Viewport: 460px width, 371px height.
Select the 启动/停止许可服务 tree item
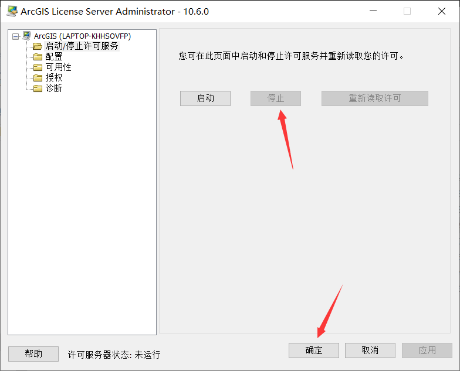82,46
